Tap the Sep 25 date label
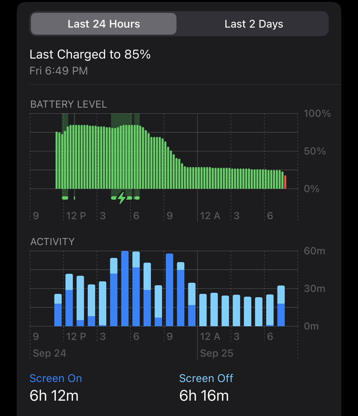This screenshot has height=416, width=358. coord(217,353)
